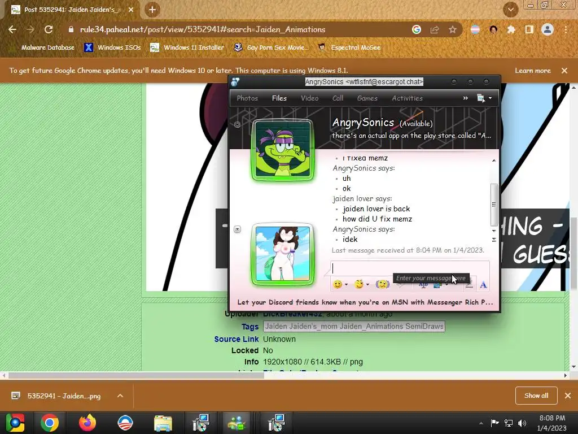Open network status icon in the tray

coord(509,423)
